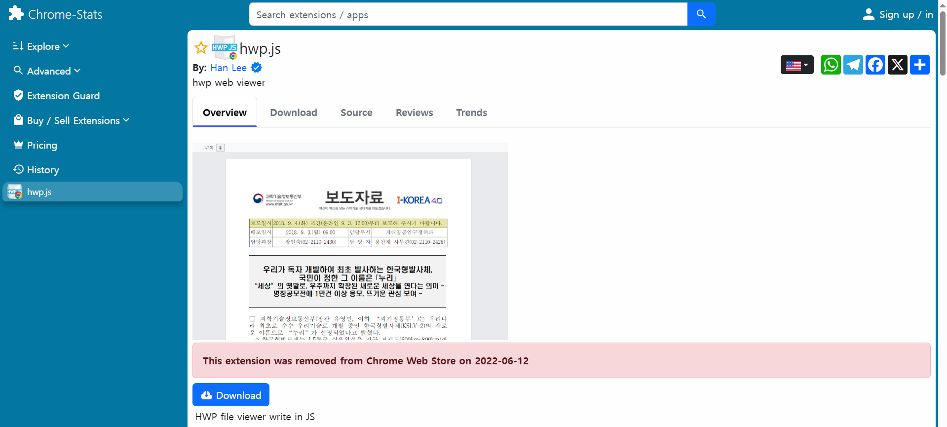The width and height of the screenshot is (947, 427).
Task: Click the hwp.js page heading text
Action: pos(260,48)
